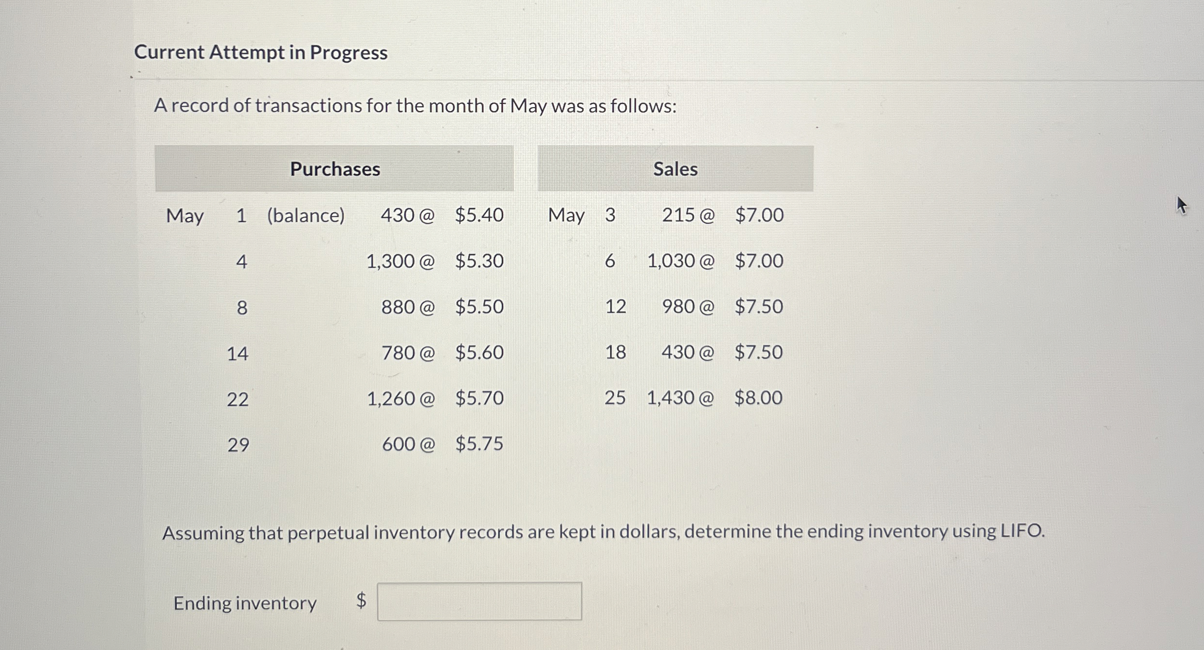The width and height of the screenshot is (1204, 650).
Task: Select the 600 @ $5.75 entry for May 29
Action: [x=441, y=444]
